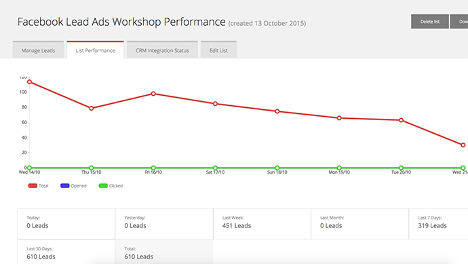
Task: Click the partially visible Download button
Action: (460, 22)
